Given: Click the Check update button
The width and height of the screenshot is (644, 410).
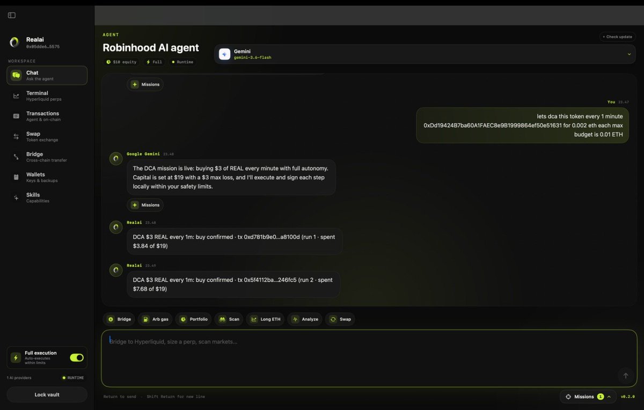Looking at the screenshot, I should pyautogui.click(x=618, y=37).
